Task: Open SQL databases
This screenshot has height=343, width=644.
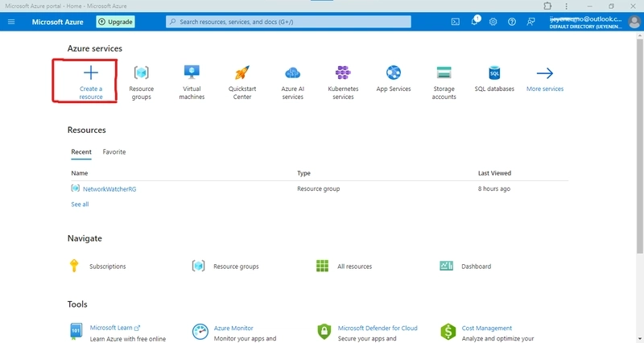Action: [494, 78]
